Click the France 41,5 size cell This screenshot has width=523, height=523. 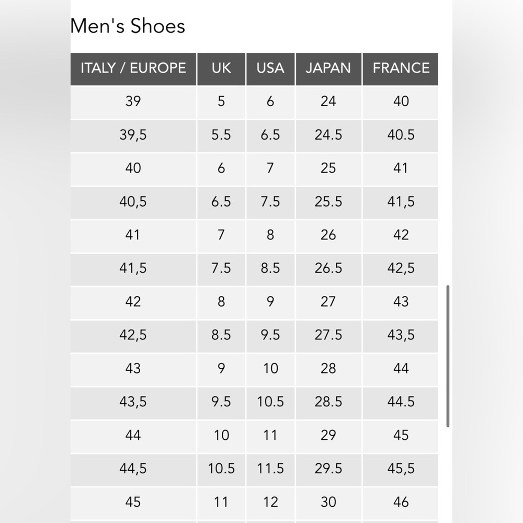coord(401,201)
